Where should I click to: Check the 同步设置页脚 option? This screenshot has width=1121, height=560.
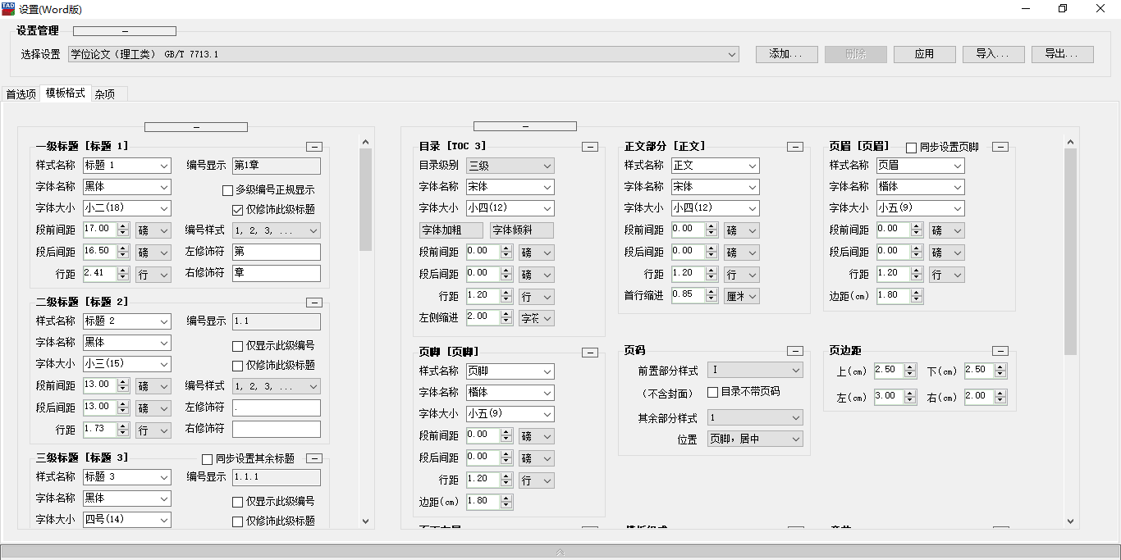pos(912,148)
